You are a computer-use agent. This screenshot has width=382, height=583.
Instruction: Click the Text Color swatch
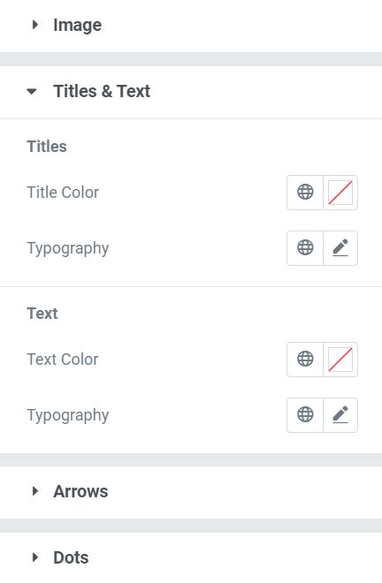click(x=340, y=360)
